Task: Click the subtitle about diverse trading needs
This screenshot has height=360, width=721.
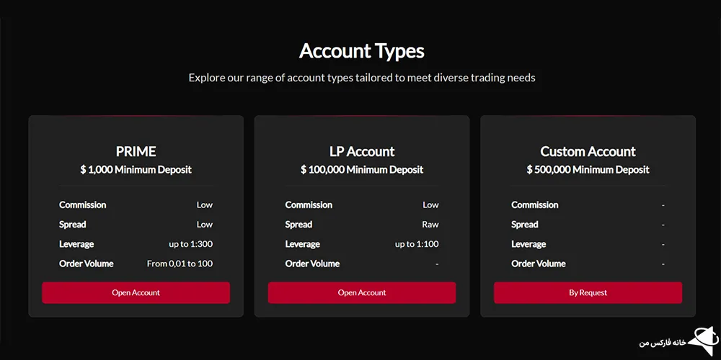Action: (x=361, y=77)
